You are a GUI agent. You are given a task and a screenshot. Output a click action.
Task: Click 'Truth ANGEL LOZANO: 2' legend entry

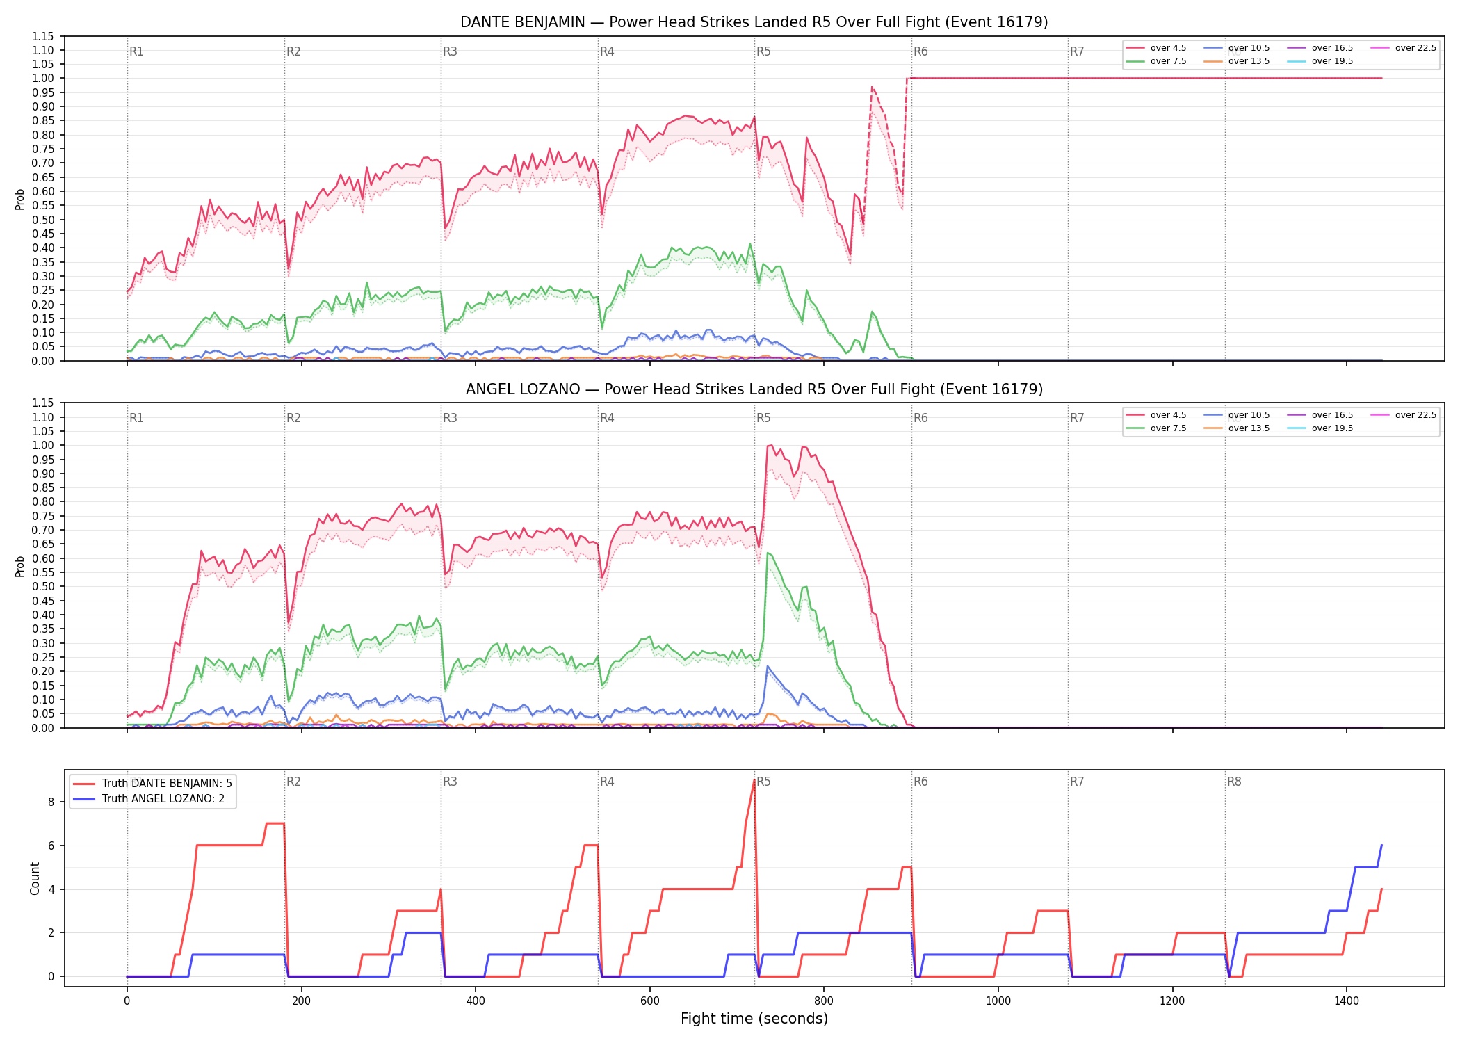149,798
